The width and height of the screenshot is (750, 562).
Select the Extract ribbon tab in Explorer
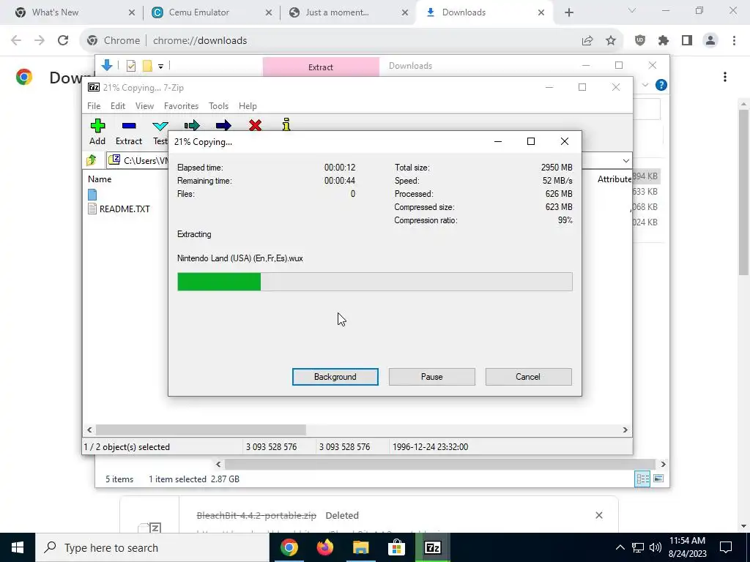pyautogui.click(x=321, y=67)
